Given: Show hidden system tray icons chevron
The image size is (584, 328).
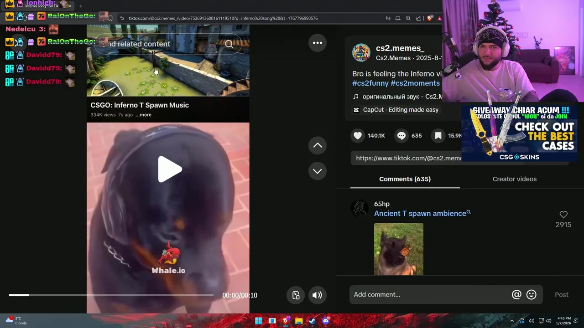Looking at the screenshot, I should click(x=512, y=321).
